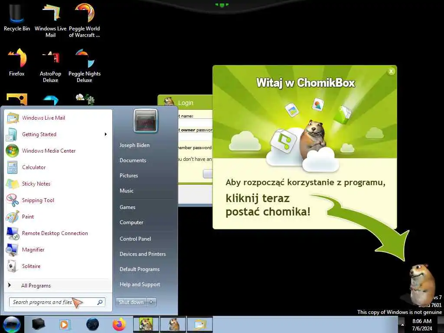The image size is (444, 333).
Task: Open Documents from Start menu
Action: (146, 160)
